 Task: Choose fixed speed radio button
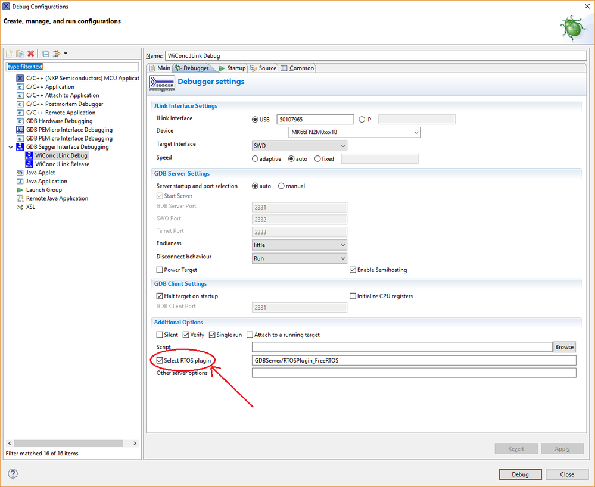coord(317,159)
